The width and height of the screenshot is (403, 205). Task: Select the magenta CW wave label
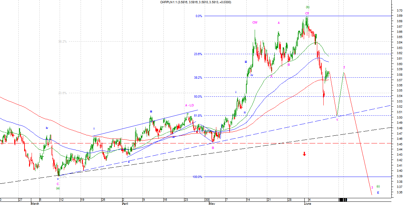point(255,23)
